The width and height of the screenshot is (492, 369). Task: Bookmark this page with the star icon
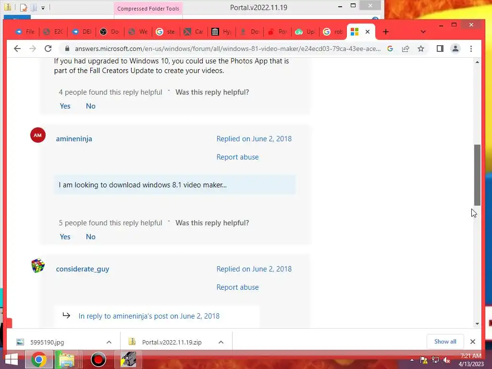(421, 49)
